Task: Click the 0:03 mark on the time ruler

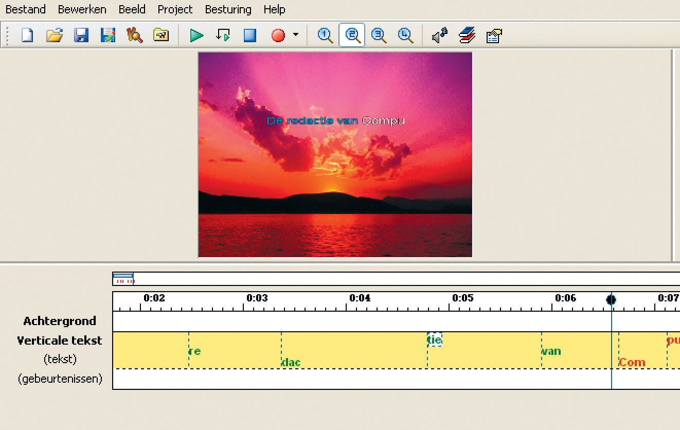Action: click(x=257, y=298)
